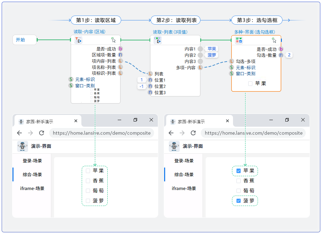Image resolution: width=322 pixels, height=234 pixels.
Task: Uncheck the ticked 苹果 checkbox in the browser
Action: click(239, 171)
